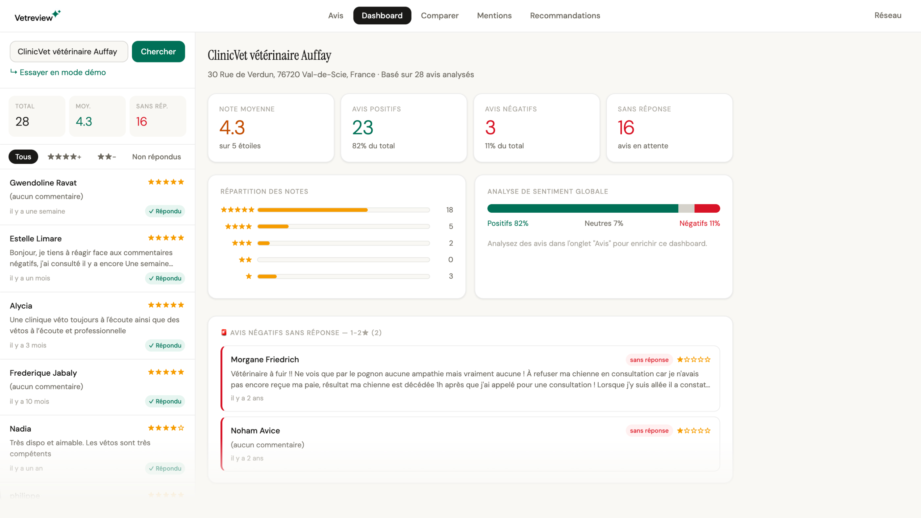Viewport: 921px width, 518px height.
Task: Show Non répondus reviews
Action: (x=157, y=157)
